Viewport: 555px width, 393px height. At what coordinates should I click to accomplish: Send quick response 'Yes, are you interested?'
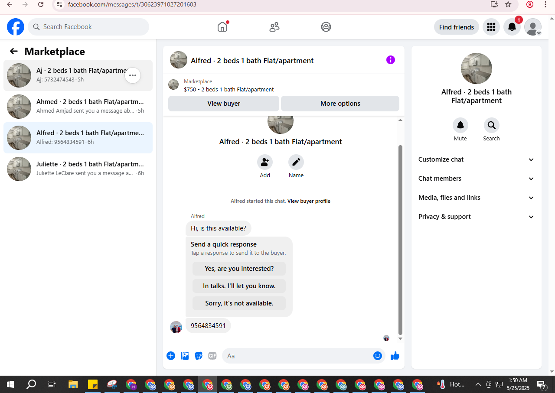tap(239, 269)
